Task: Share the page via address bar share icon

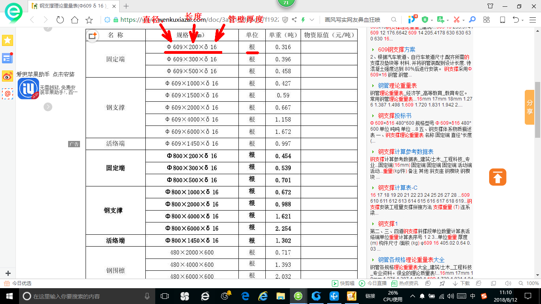Action: pos(294,20)
